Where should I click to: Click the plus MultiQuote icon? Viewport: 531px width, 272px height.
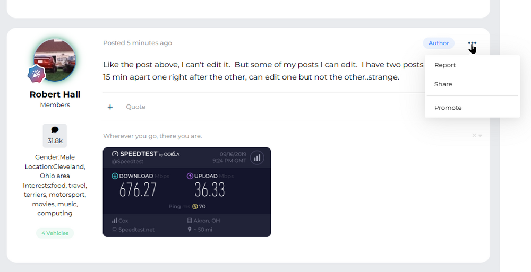tap(110, 107)
